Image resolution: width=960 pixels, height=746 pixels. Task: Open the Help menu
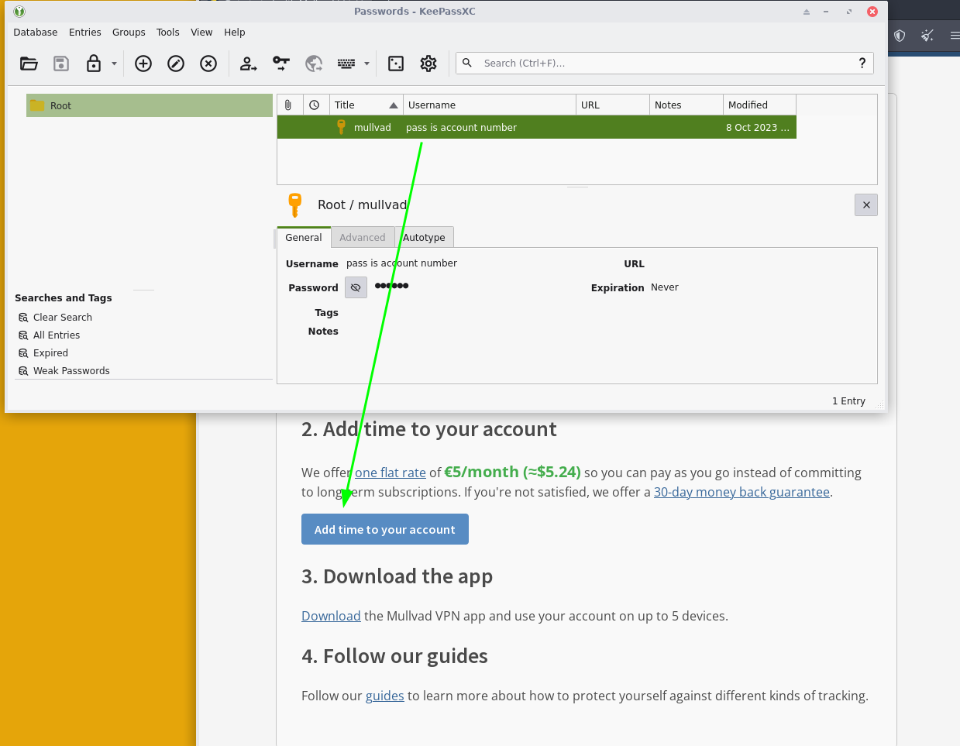click(235, 33)
